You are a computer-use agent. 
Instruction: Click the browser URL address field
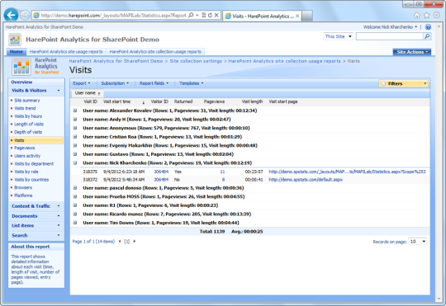[113, 16]
